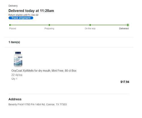Select the On the way progress dot

tap(90, 25)
